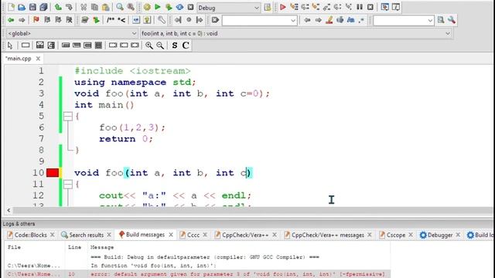Screen dimensions: 495x278
Task: Close the Search results tab
Action: [x=109, y=235]
